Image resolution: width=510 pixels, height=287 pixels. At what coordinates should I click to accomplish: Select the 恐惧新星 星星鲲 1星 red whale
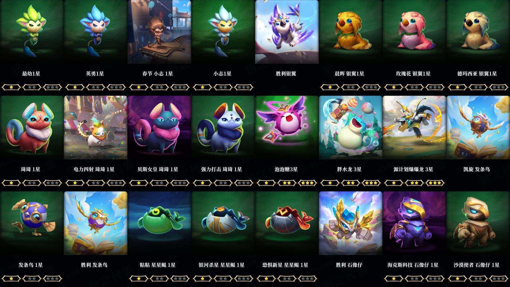pyautogui.click(x=287, y=223)
